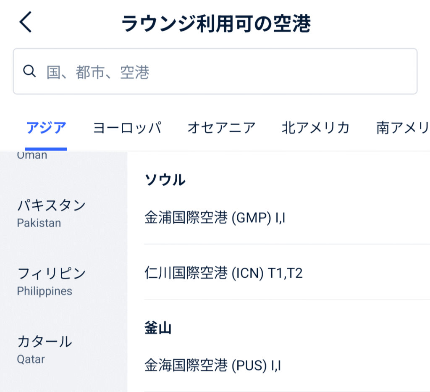
Task: Click the ラウンジ利用可の空港 page title
Action: coord(216,24)
